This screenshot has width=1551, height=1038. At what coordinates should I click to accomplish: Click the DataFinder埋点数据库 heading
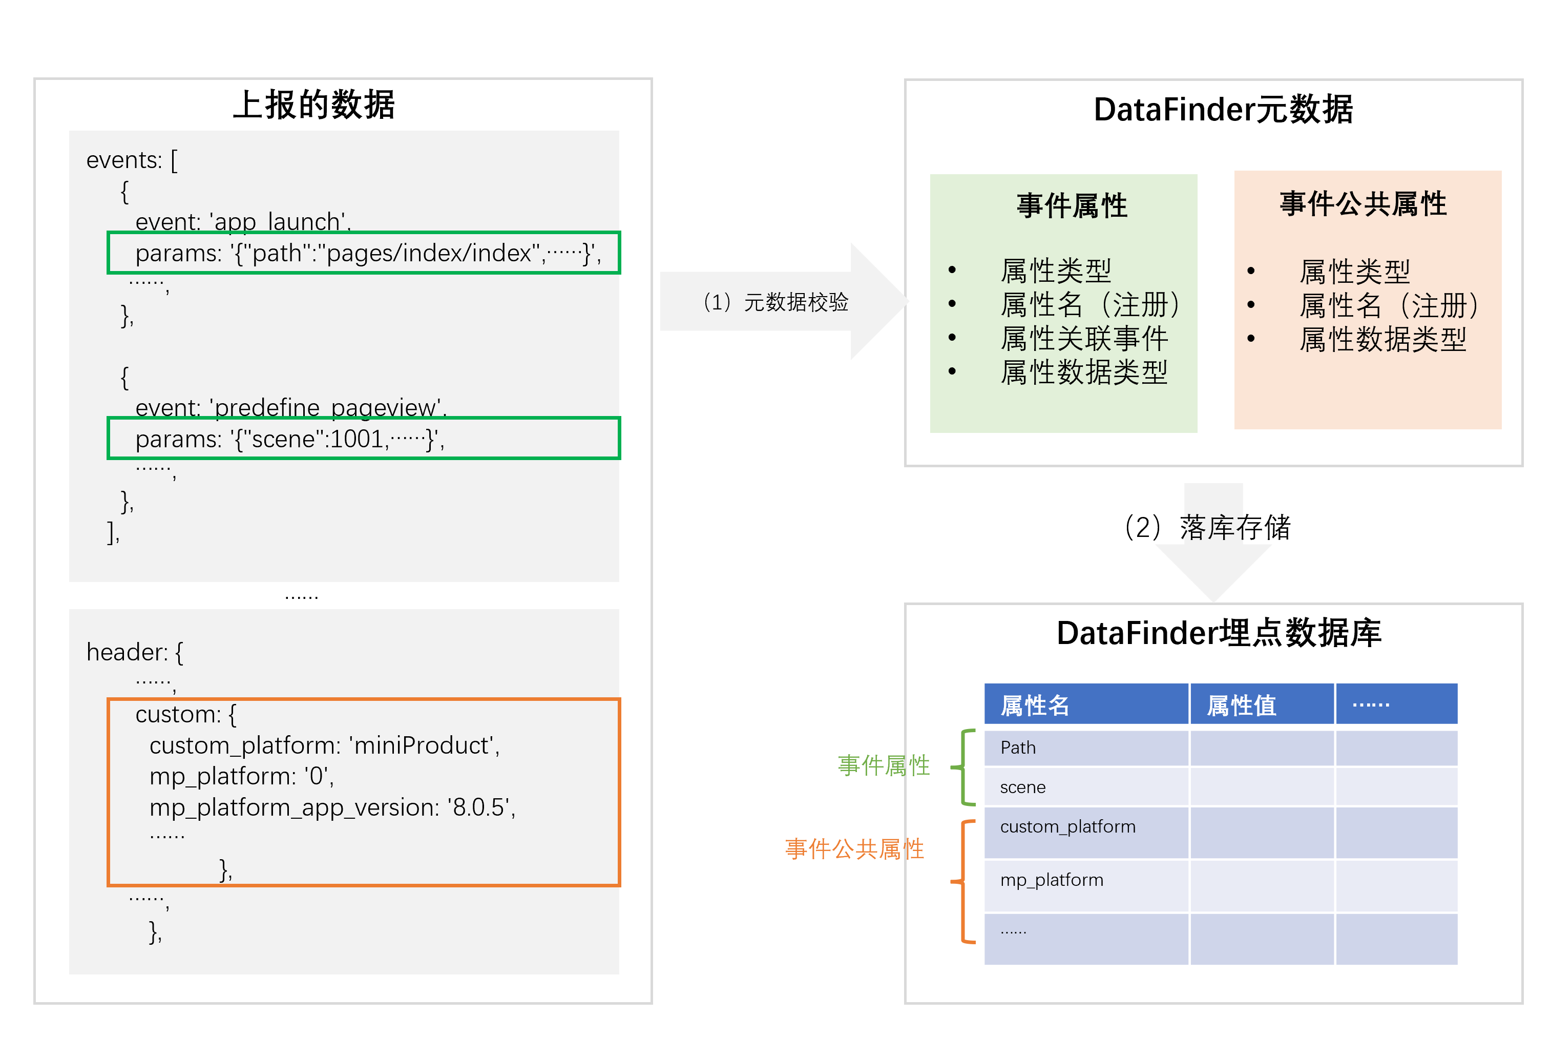point(1219,633)
